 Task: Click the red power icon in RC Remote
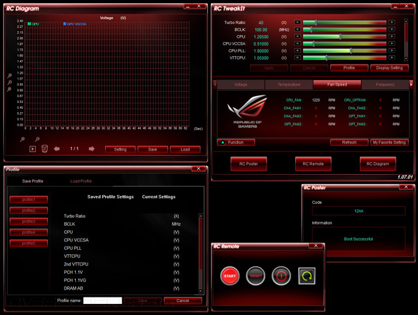click(281, 276)
